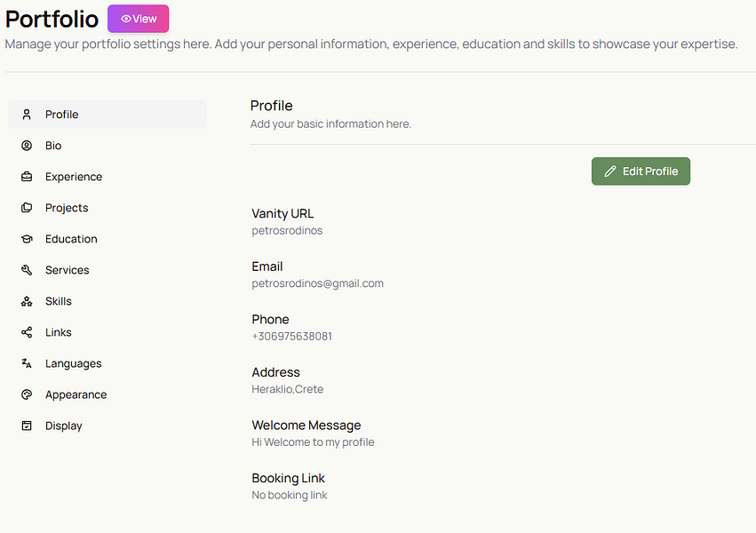This screenshot has height=533, width=756.
Task: Click the green Edit Profile button
Action: [641, 171]
